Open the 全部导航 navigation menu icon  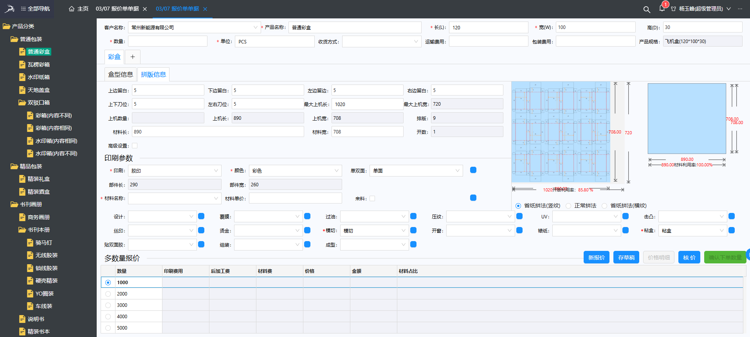coord(23,9)
